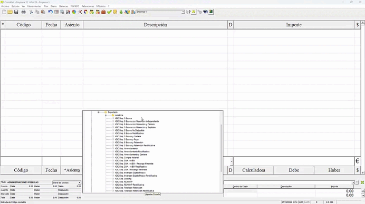Open the Módulos menu
Viewport: 365px width, 204px height.
click(x=101, y=6)
